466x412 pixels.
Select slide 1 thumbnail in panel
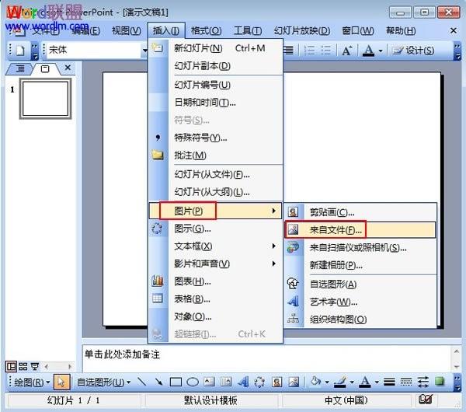(45, 99)
